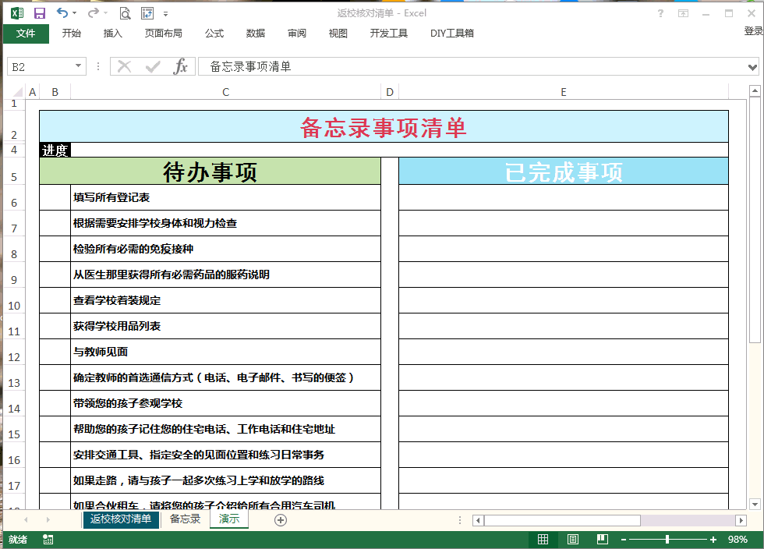Select column D header
This screenshot has width=764, height=549.
point(390,92)
